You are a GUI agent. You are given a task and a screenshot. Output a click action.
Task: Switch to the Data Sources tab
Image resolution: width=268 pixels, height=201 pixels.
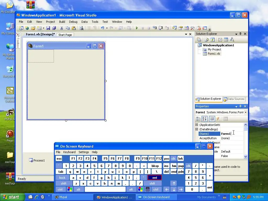(x=234, y=99)
